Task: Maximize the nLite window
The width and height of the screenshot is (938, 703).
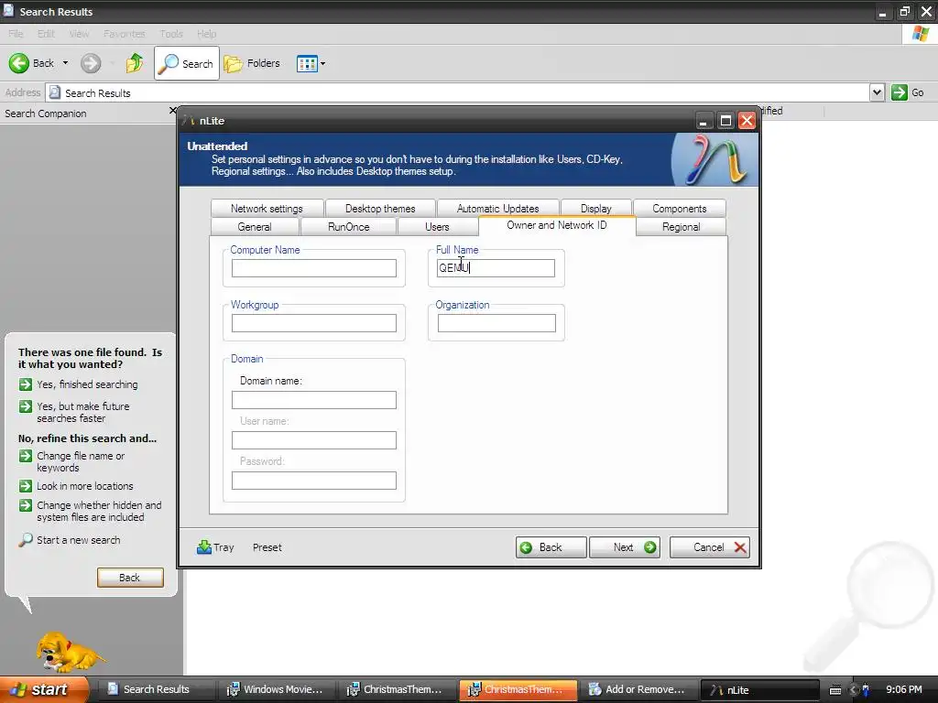Action: point(725,121)
